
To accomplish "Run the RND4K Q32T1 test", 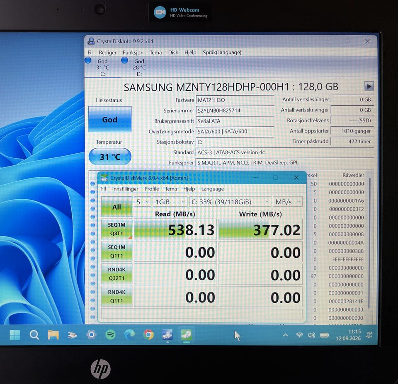I will [116, 274].
